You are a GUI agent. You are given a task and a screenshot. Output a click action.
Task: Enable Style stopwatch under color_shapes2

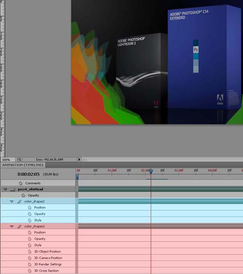[x=30, y=220]
